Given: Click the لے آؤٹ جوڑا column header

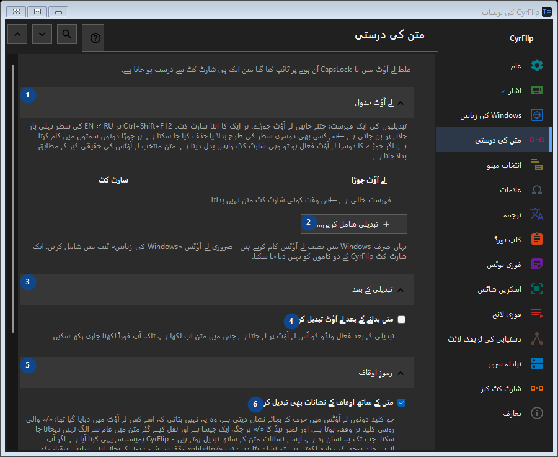Looking at the screenshot, I should (x=369, y=180).
